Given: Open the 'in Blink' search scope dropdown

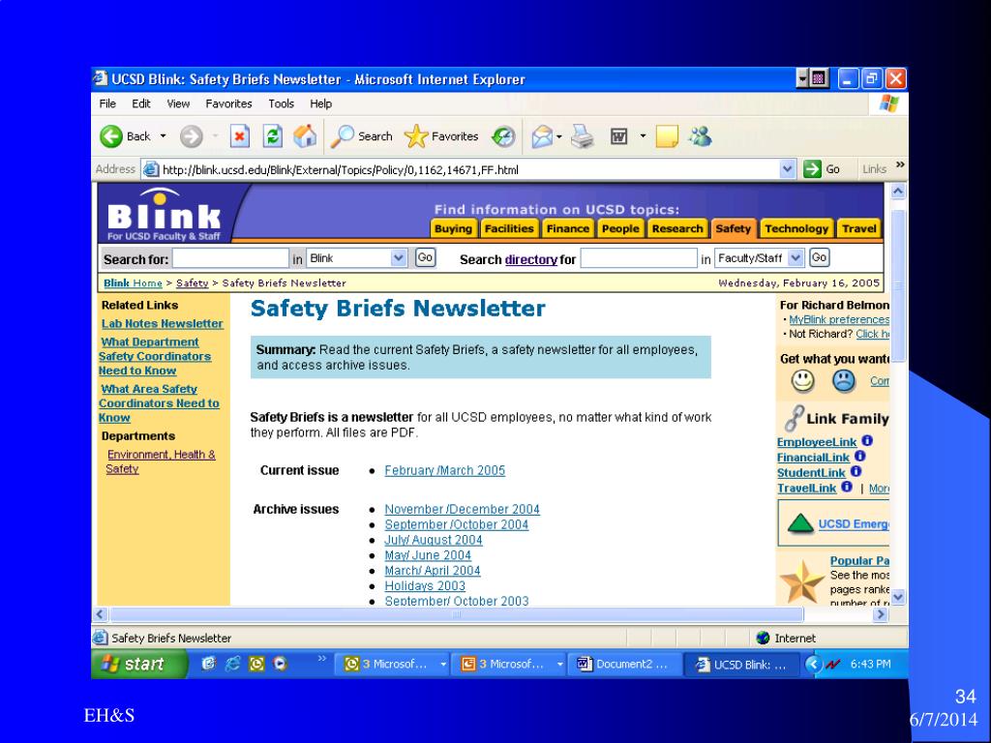Looking at the screenshot, I should coord(398,257).
